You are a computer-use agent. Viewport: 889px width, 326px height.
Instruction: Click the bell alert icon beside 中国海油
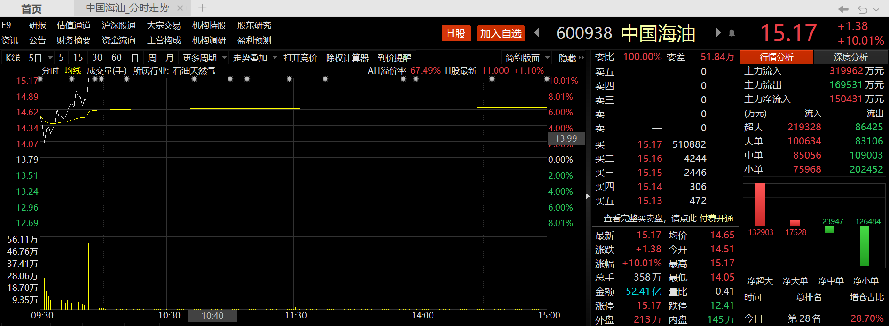(x=732, y=33)
